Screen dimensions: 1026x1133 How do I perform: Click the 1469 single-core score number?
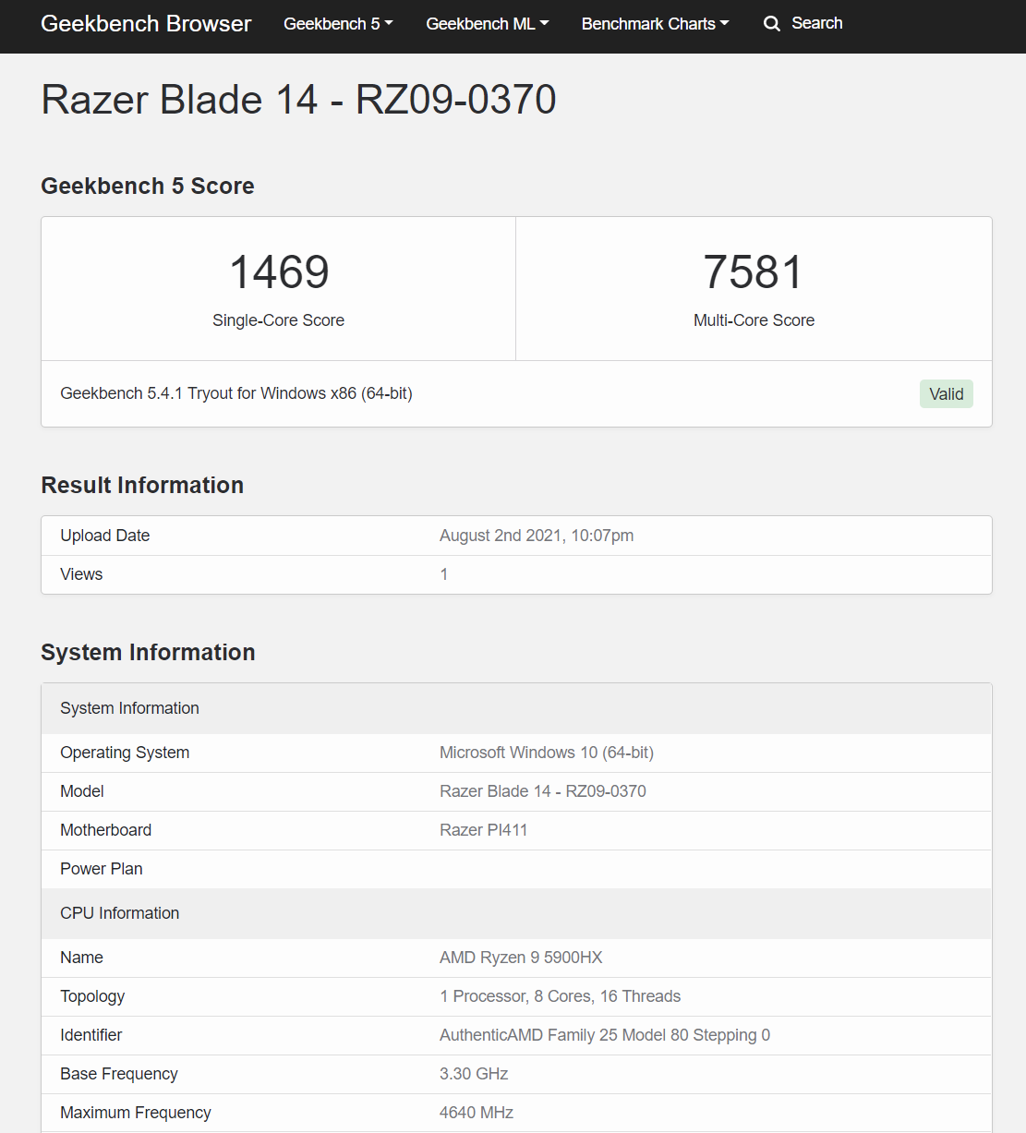click(279, 272)
